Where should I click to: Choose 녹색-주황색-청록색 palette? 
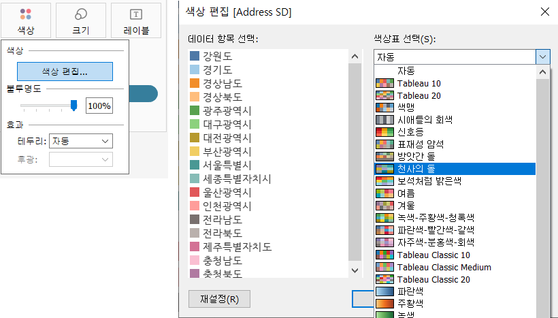pyautogui.click(x=455, y=218)
